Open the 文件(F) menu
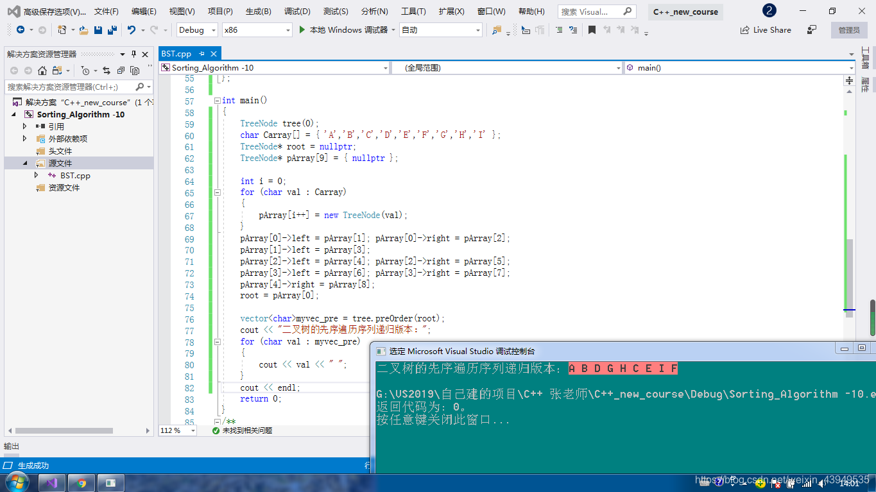 coord(107,12)
